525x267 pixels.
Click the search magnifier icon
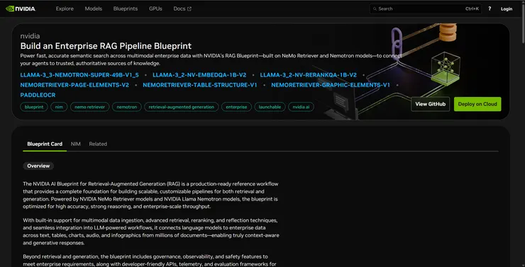coord(375,9)
